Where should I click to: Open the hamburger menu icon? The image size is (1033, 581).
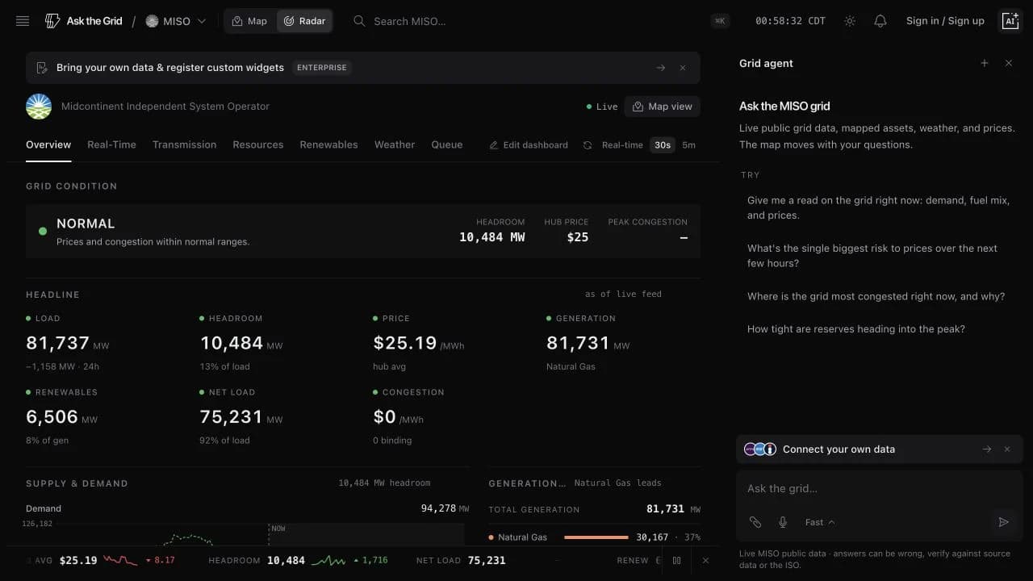tap(23, 21)
